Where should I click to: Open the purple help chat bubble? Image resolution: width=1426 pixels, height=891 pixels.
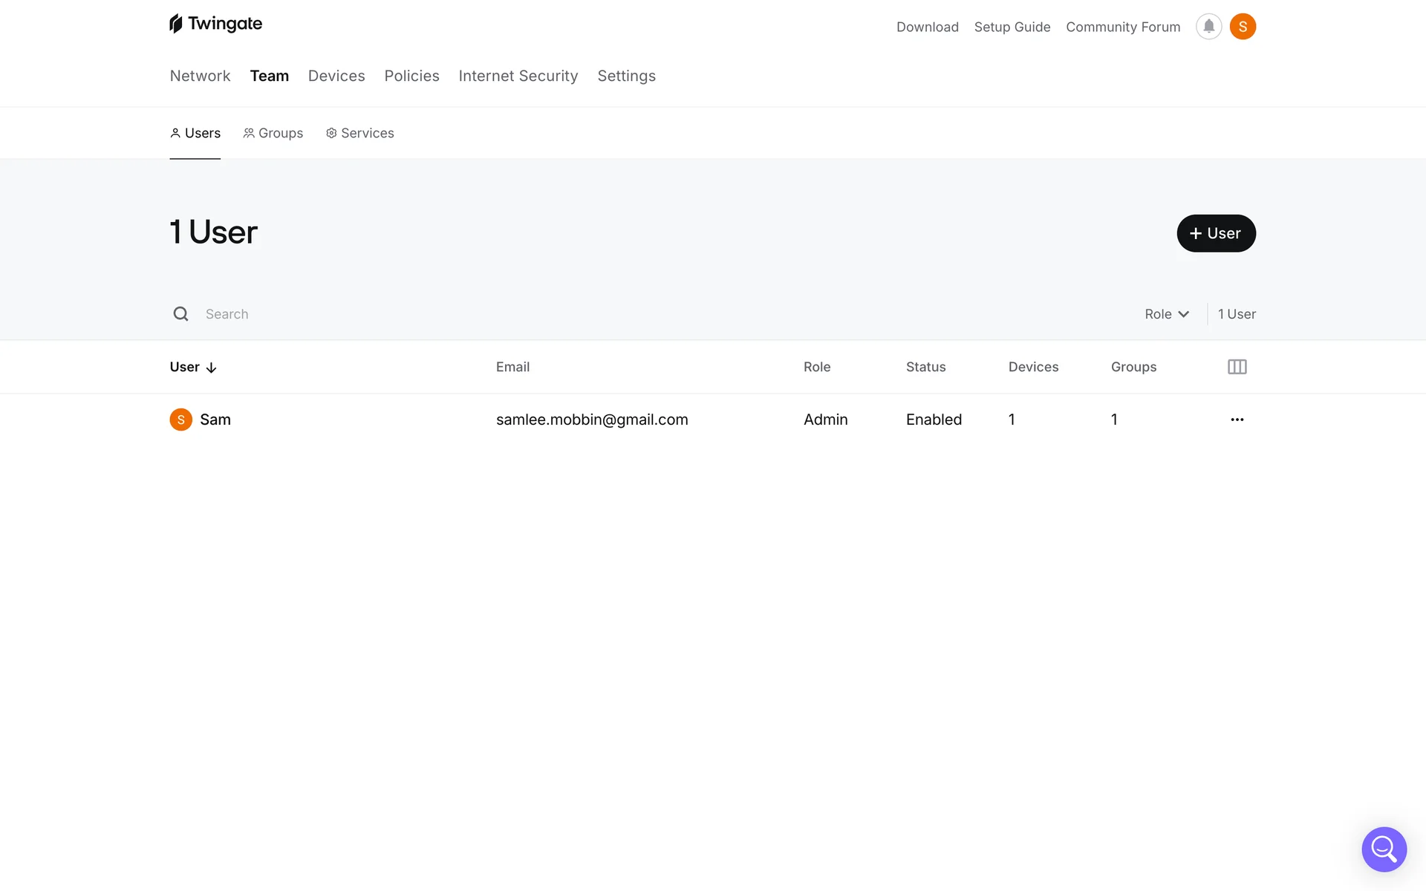(1384, 849)
